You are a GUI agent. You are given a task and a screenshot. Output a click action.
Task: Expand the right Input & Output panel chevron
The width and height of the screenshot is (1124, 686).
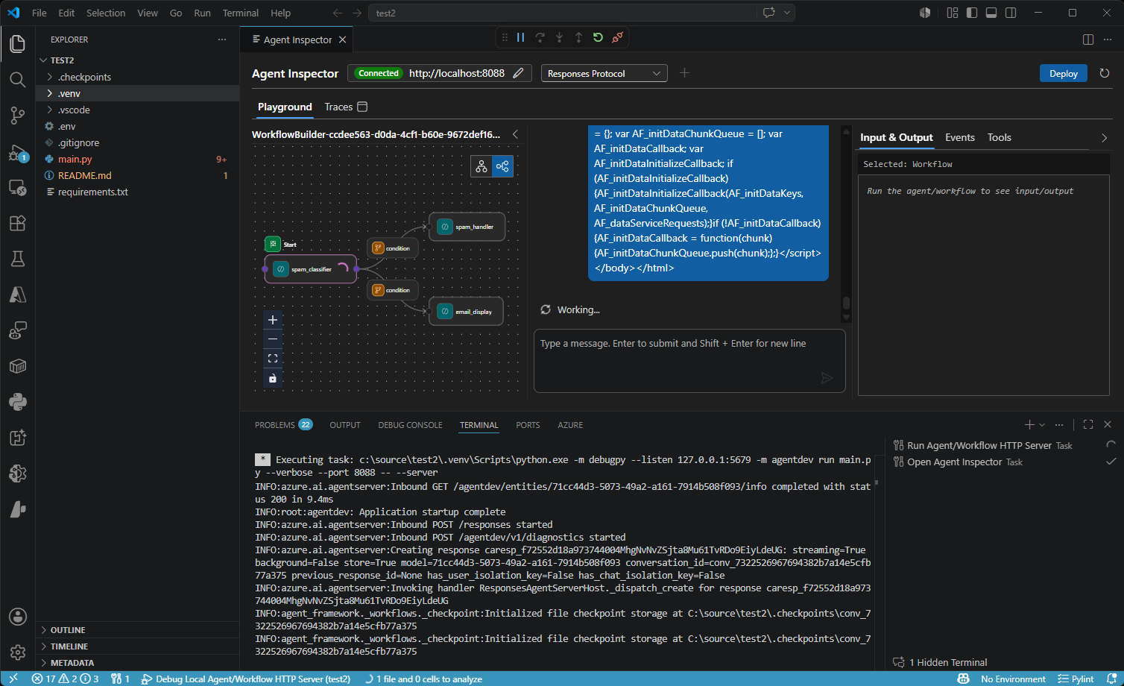coord(1104,138)
